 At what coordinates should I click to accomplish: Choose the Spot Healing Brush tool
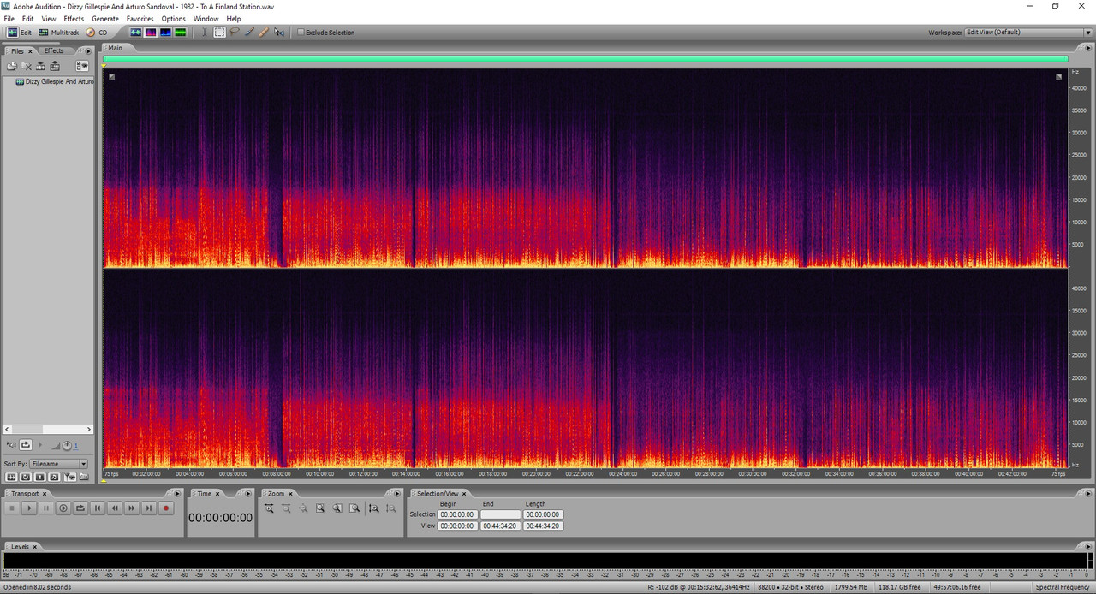(x=264, y=33)
